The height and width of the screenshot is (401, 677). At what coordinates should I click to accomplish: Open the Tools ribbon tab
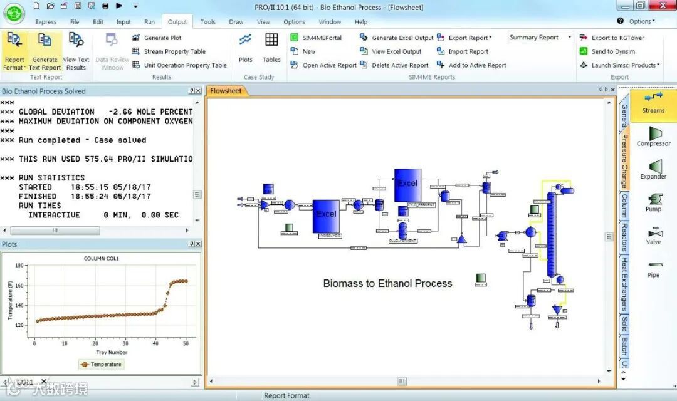pyautogui.click(x=207, y=22)
